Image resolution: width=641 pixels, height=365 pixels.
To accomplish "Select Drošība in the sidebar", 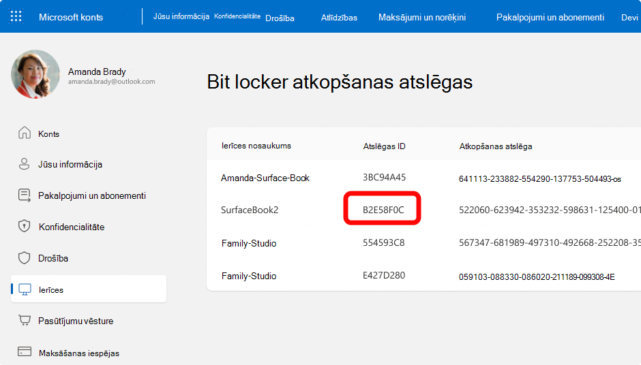I will pyautogui.click(x=53, y=259).
